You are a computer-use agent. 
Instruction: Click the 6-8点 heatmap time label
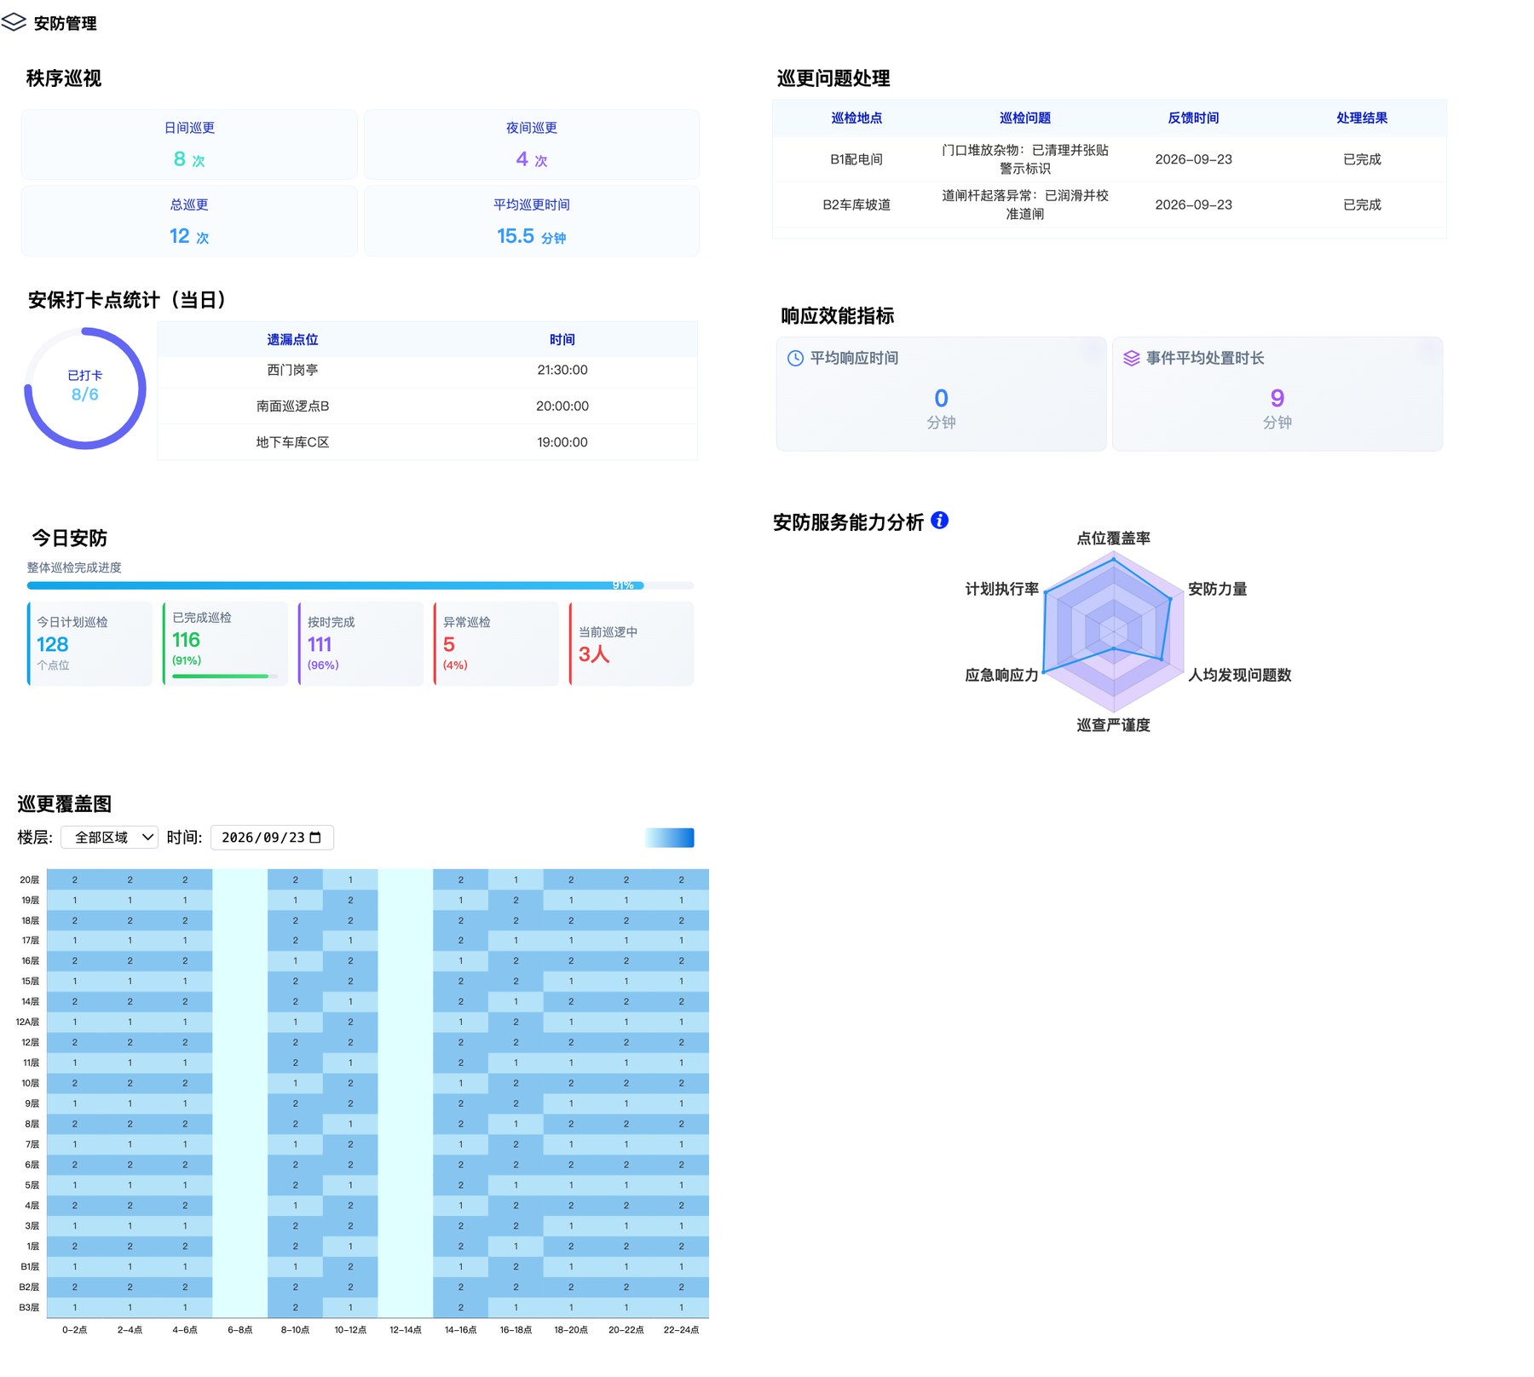pyautogui.click(x=240, y=1329)
